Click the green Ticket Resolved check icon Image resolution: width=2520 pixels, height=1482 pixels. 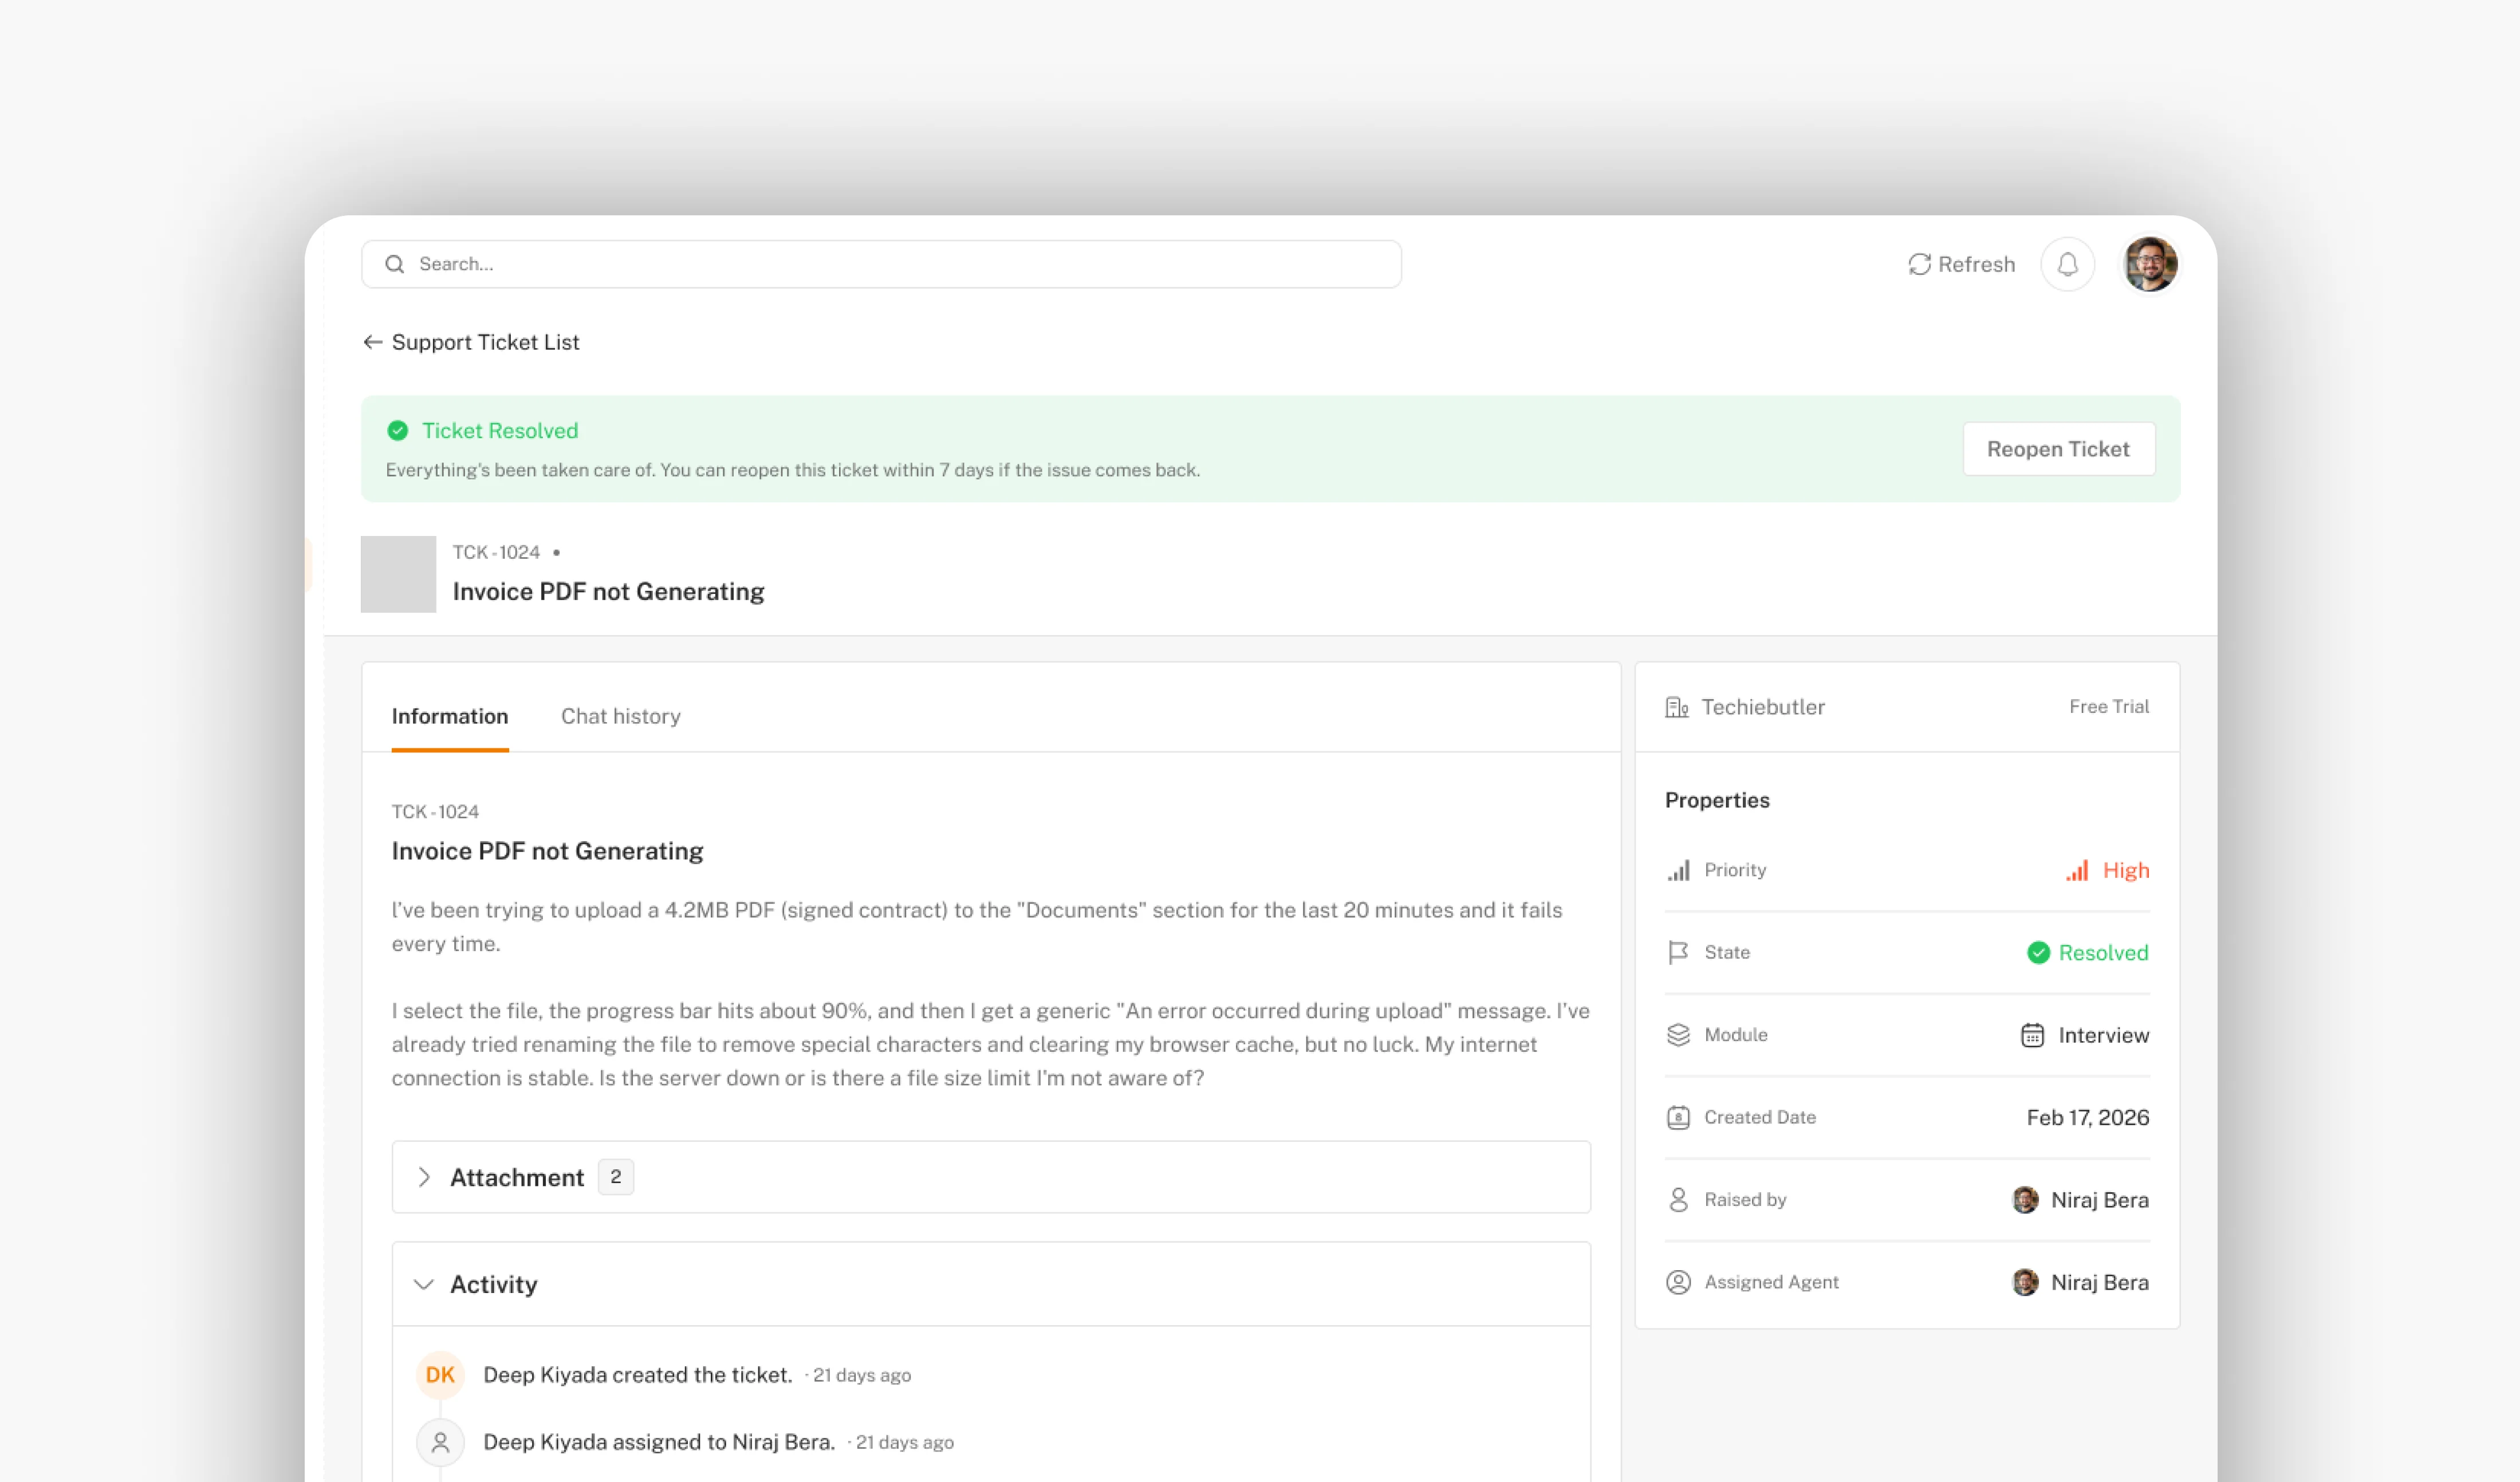[x=398, y=431]
